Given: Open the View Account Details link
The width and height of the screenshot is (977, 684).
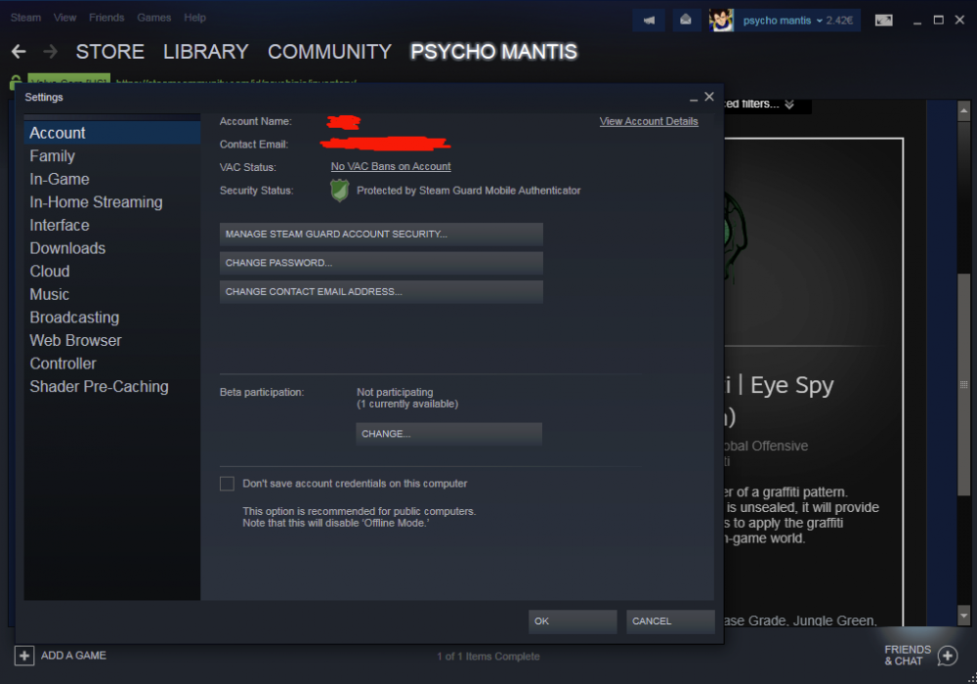Looking at the screenshot, I should [649, 121].
